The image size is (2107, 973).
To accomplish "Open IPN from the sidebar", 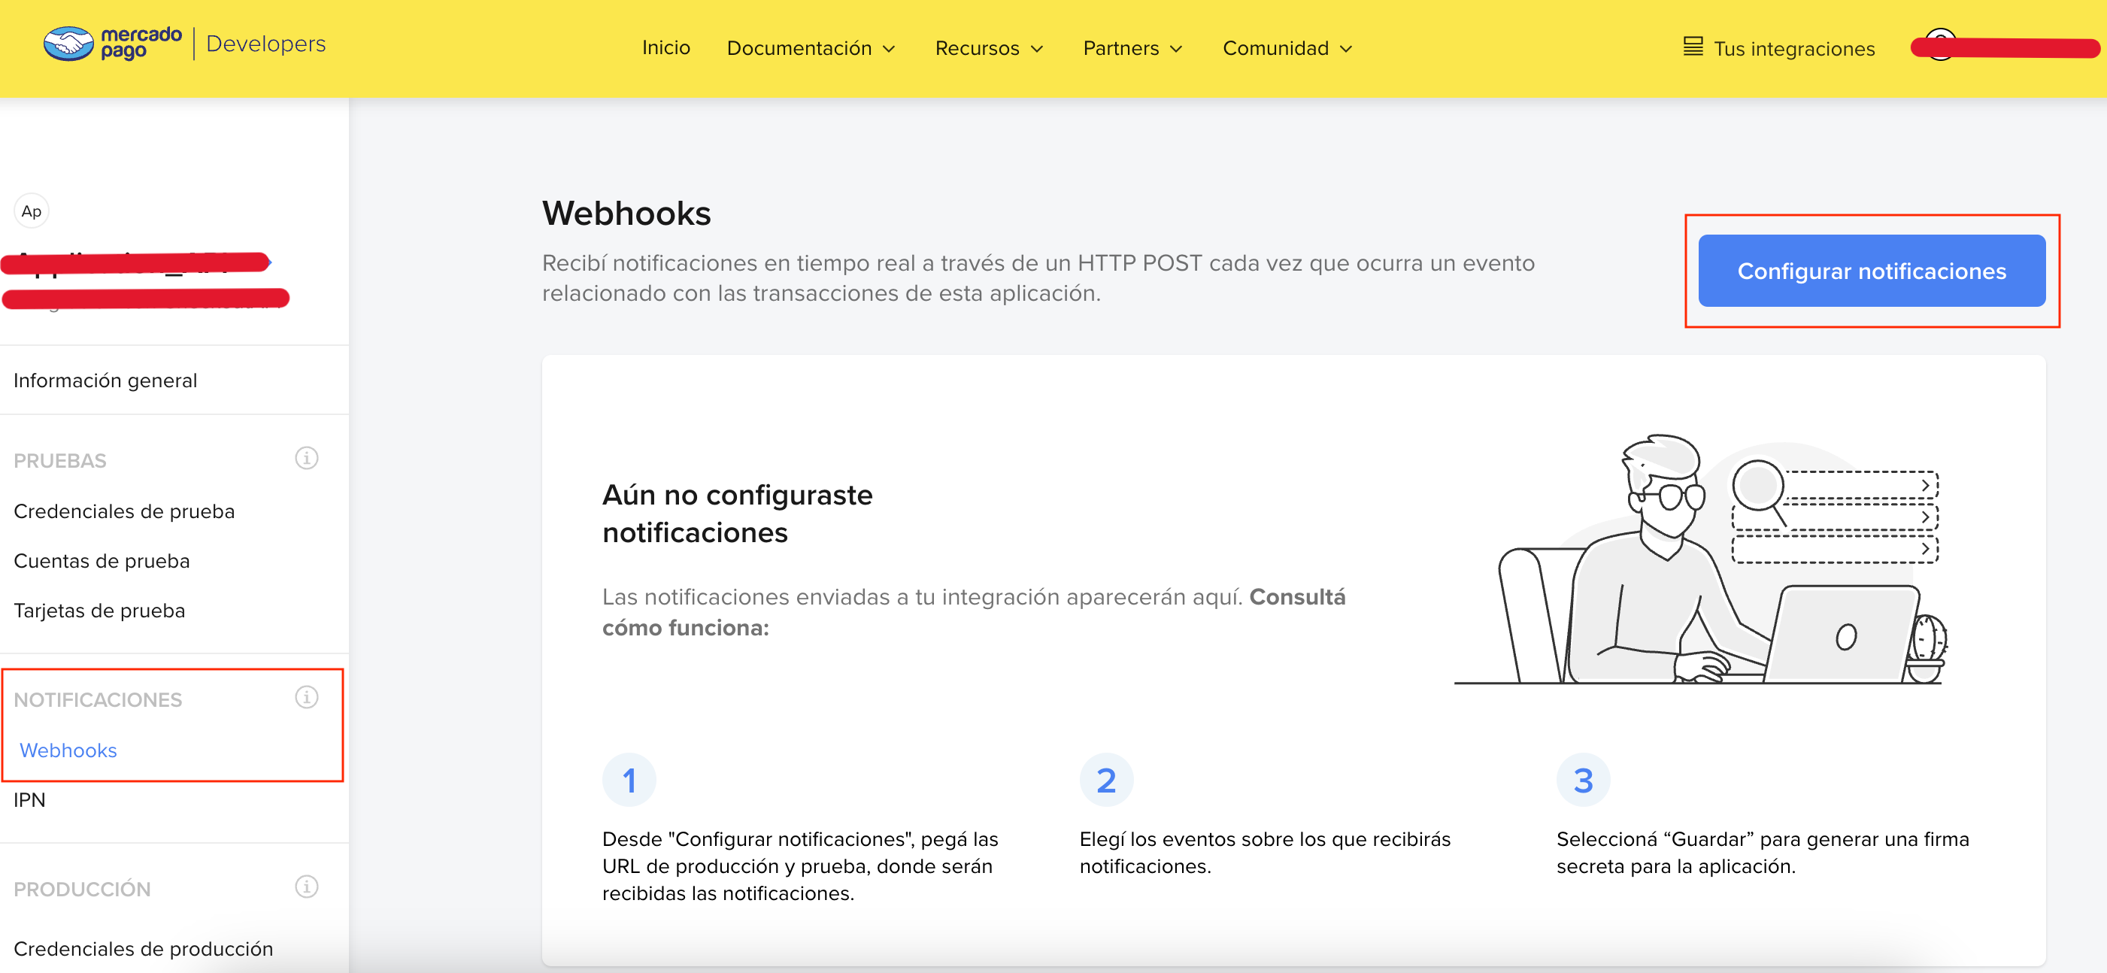I will pyautogui.click(x=29, y=799).
